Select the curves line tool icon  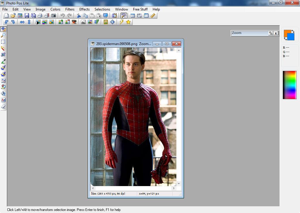(x=3, y=81)
